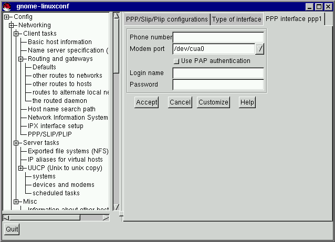Open the Modem port dropdown arrow
The height and width of the screenshot is (242, 335).
click(x=260, y=49)
